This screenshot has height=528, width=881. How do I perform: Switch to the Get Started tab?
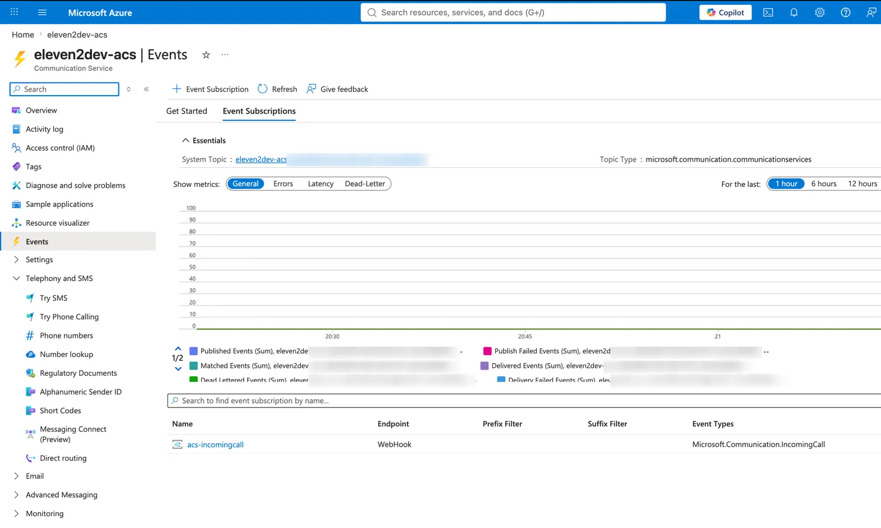point(187,111)
